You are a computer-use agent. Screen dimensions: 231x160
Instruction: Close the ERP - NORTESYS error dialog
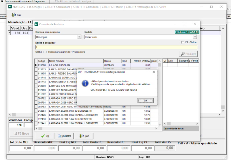pos(153,72)
